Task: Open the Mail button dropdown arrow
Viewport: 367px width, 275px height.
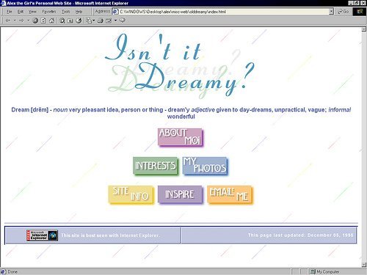Action: 94,21
